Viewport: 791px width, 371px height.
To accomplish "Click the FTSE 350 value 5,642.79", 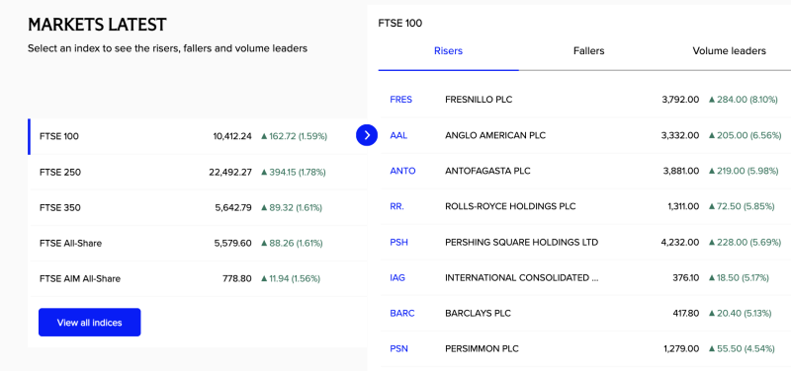I will tap(233, 207).
